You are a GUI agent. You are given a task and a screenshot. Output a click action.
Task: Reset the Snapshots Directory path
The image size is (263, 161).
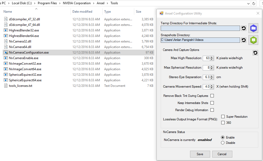(x=244, y=40)
